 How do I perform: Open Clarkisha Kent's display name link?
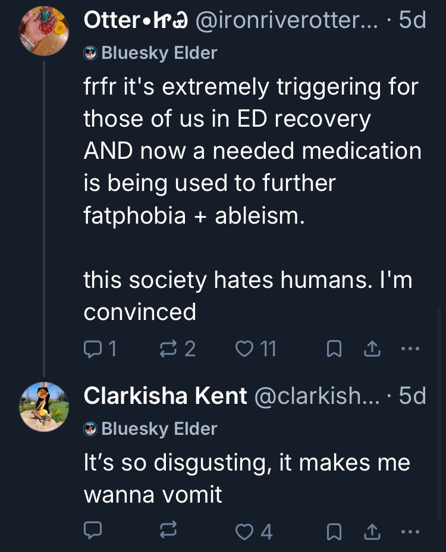click(165, 396)
